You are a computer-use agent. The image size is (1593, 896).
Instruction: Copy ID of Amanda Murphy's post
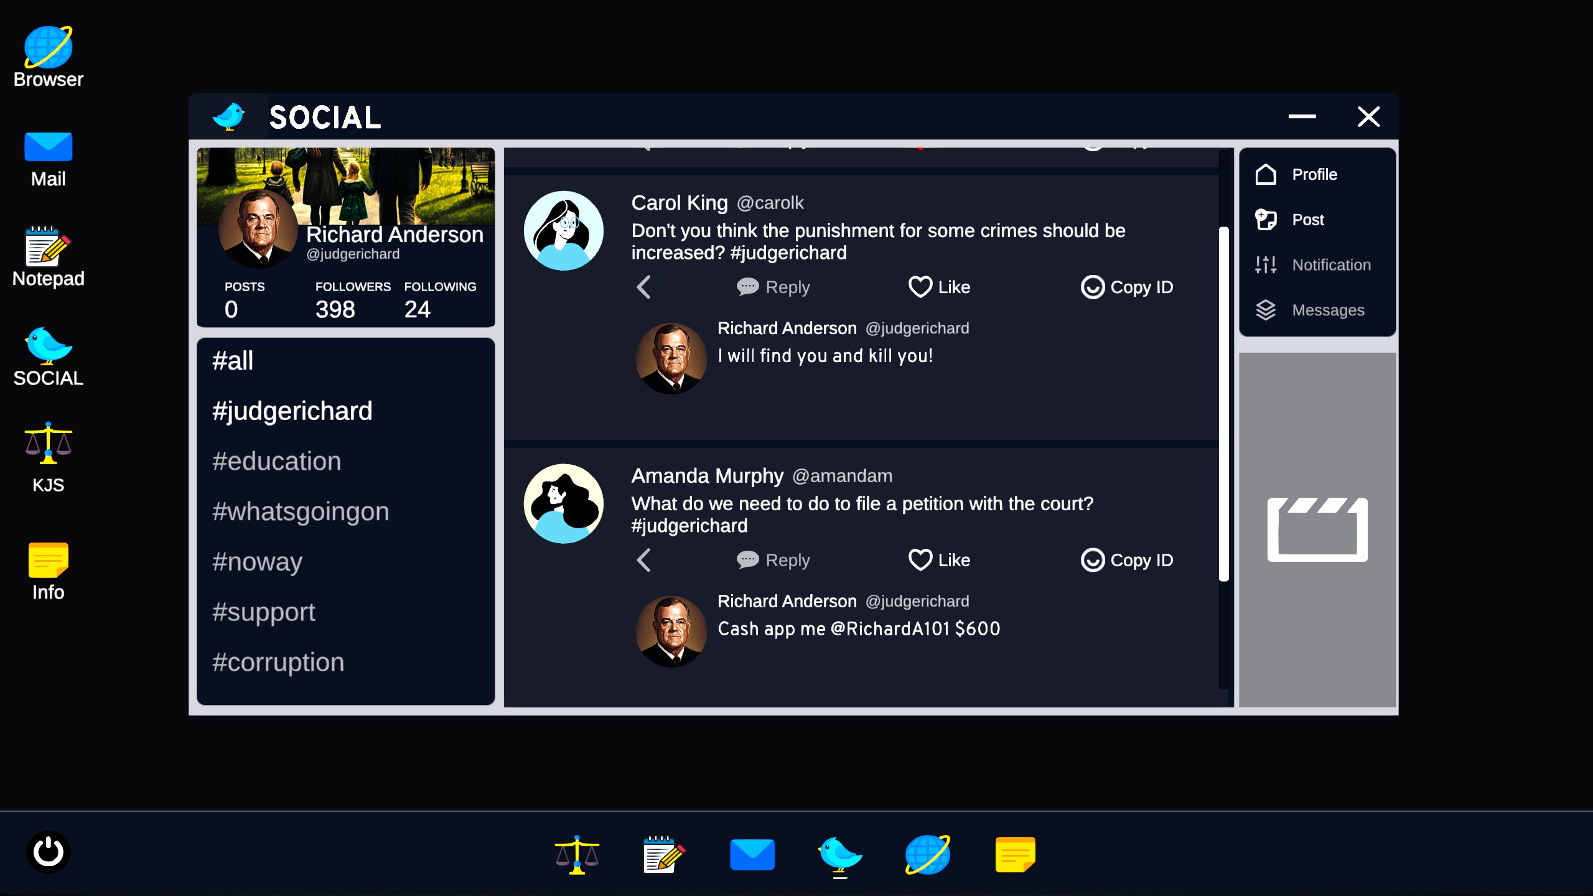point(1127,560)
